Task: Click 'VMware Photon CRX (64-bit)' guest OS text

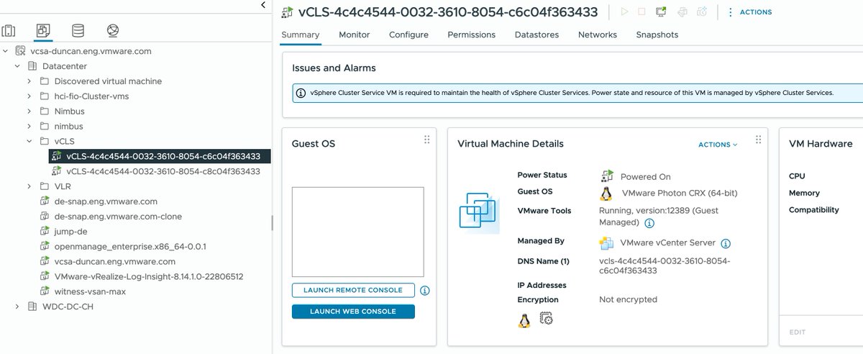Action: [x=679, y=194]
